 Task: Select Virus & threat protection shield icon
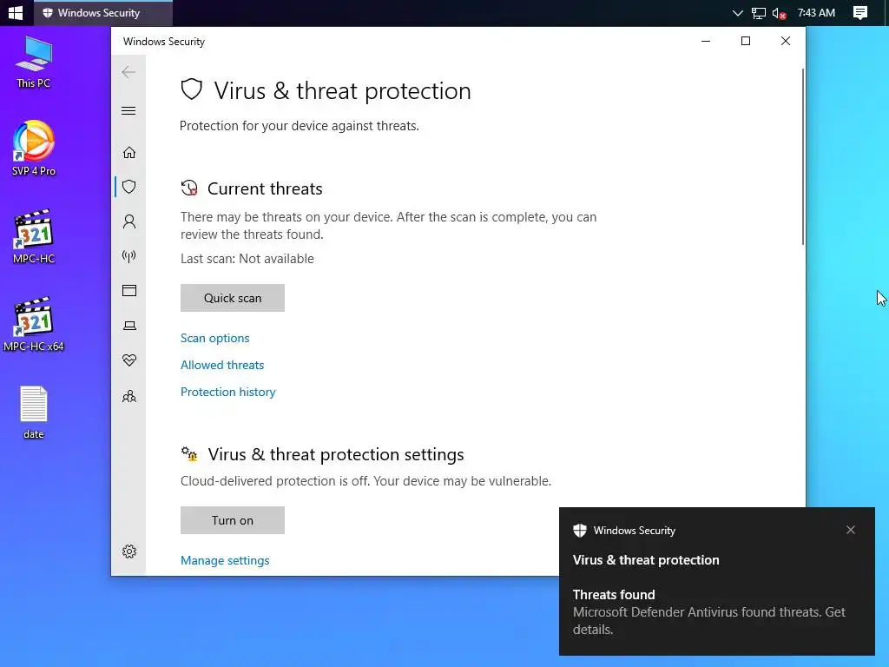coord(129,187)
